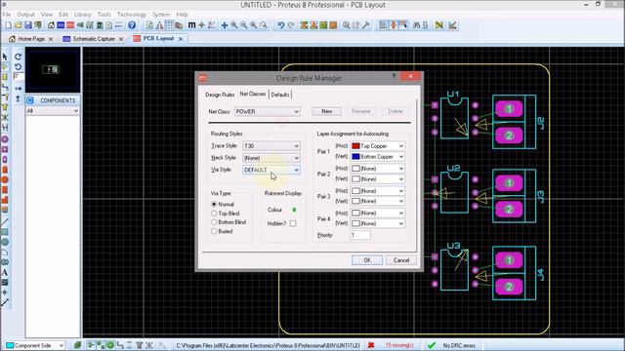Image resolution: width=625 pixels, height=351 pixels.
Task: Click the Save Project disk icon
Action: coord(28,25)
